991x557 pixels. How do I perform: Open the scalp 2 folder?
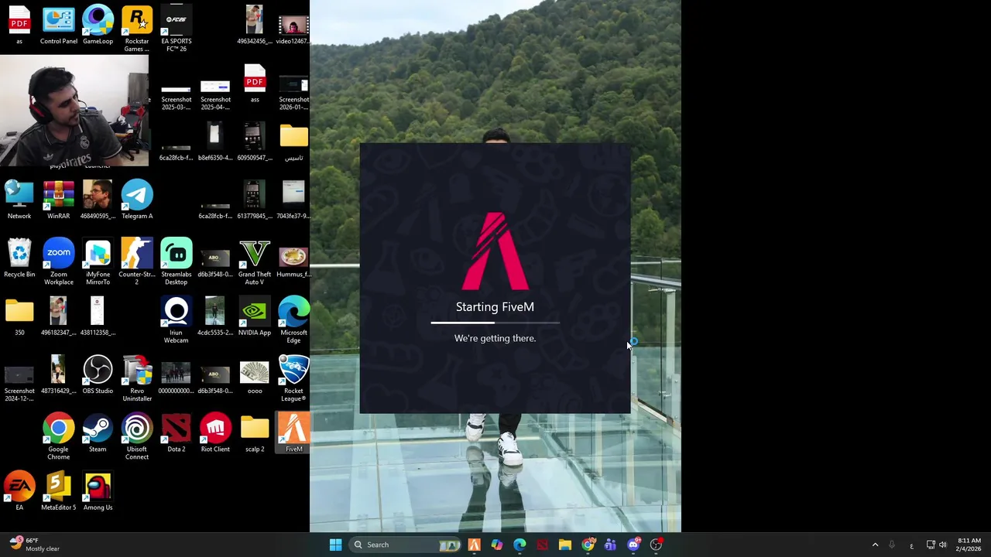click(x=255, y=432)
